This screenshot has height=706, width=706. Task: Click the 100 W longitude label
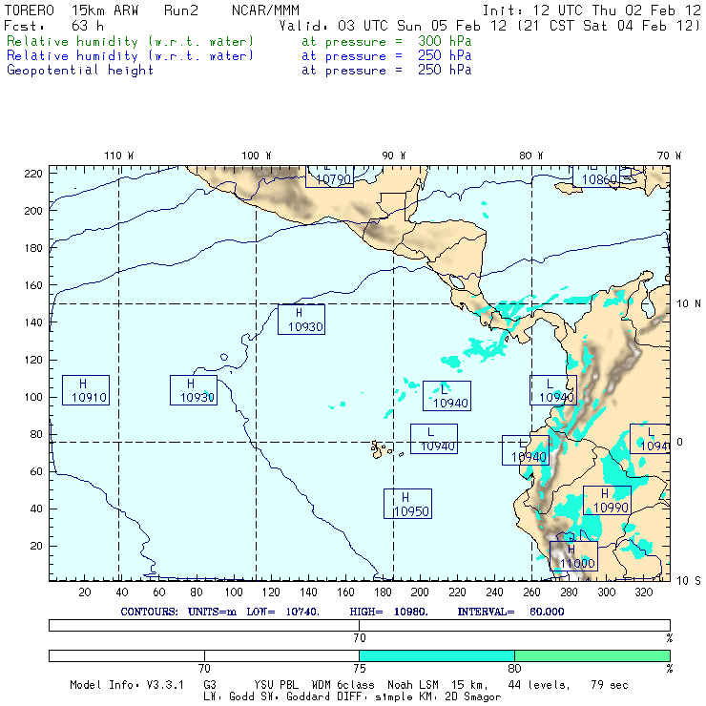pyautogui.click(x=257, y=156)
